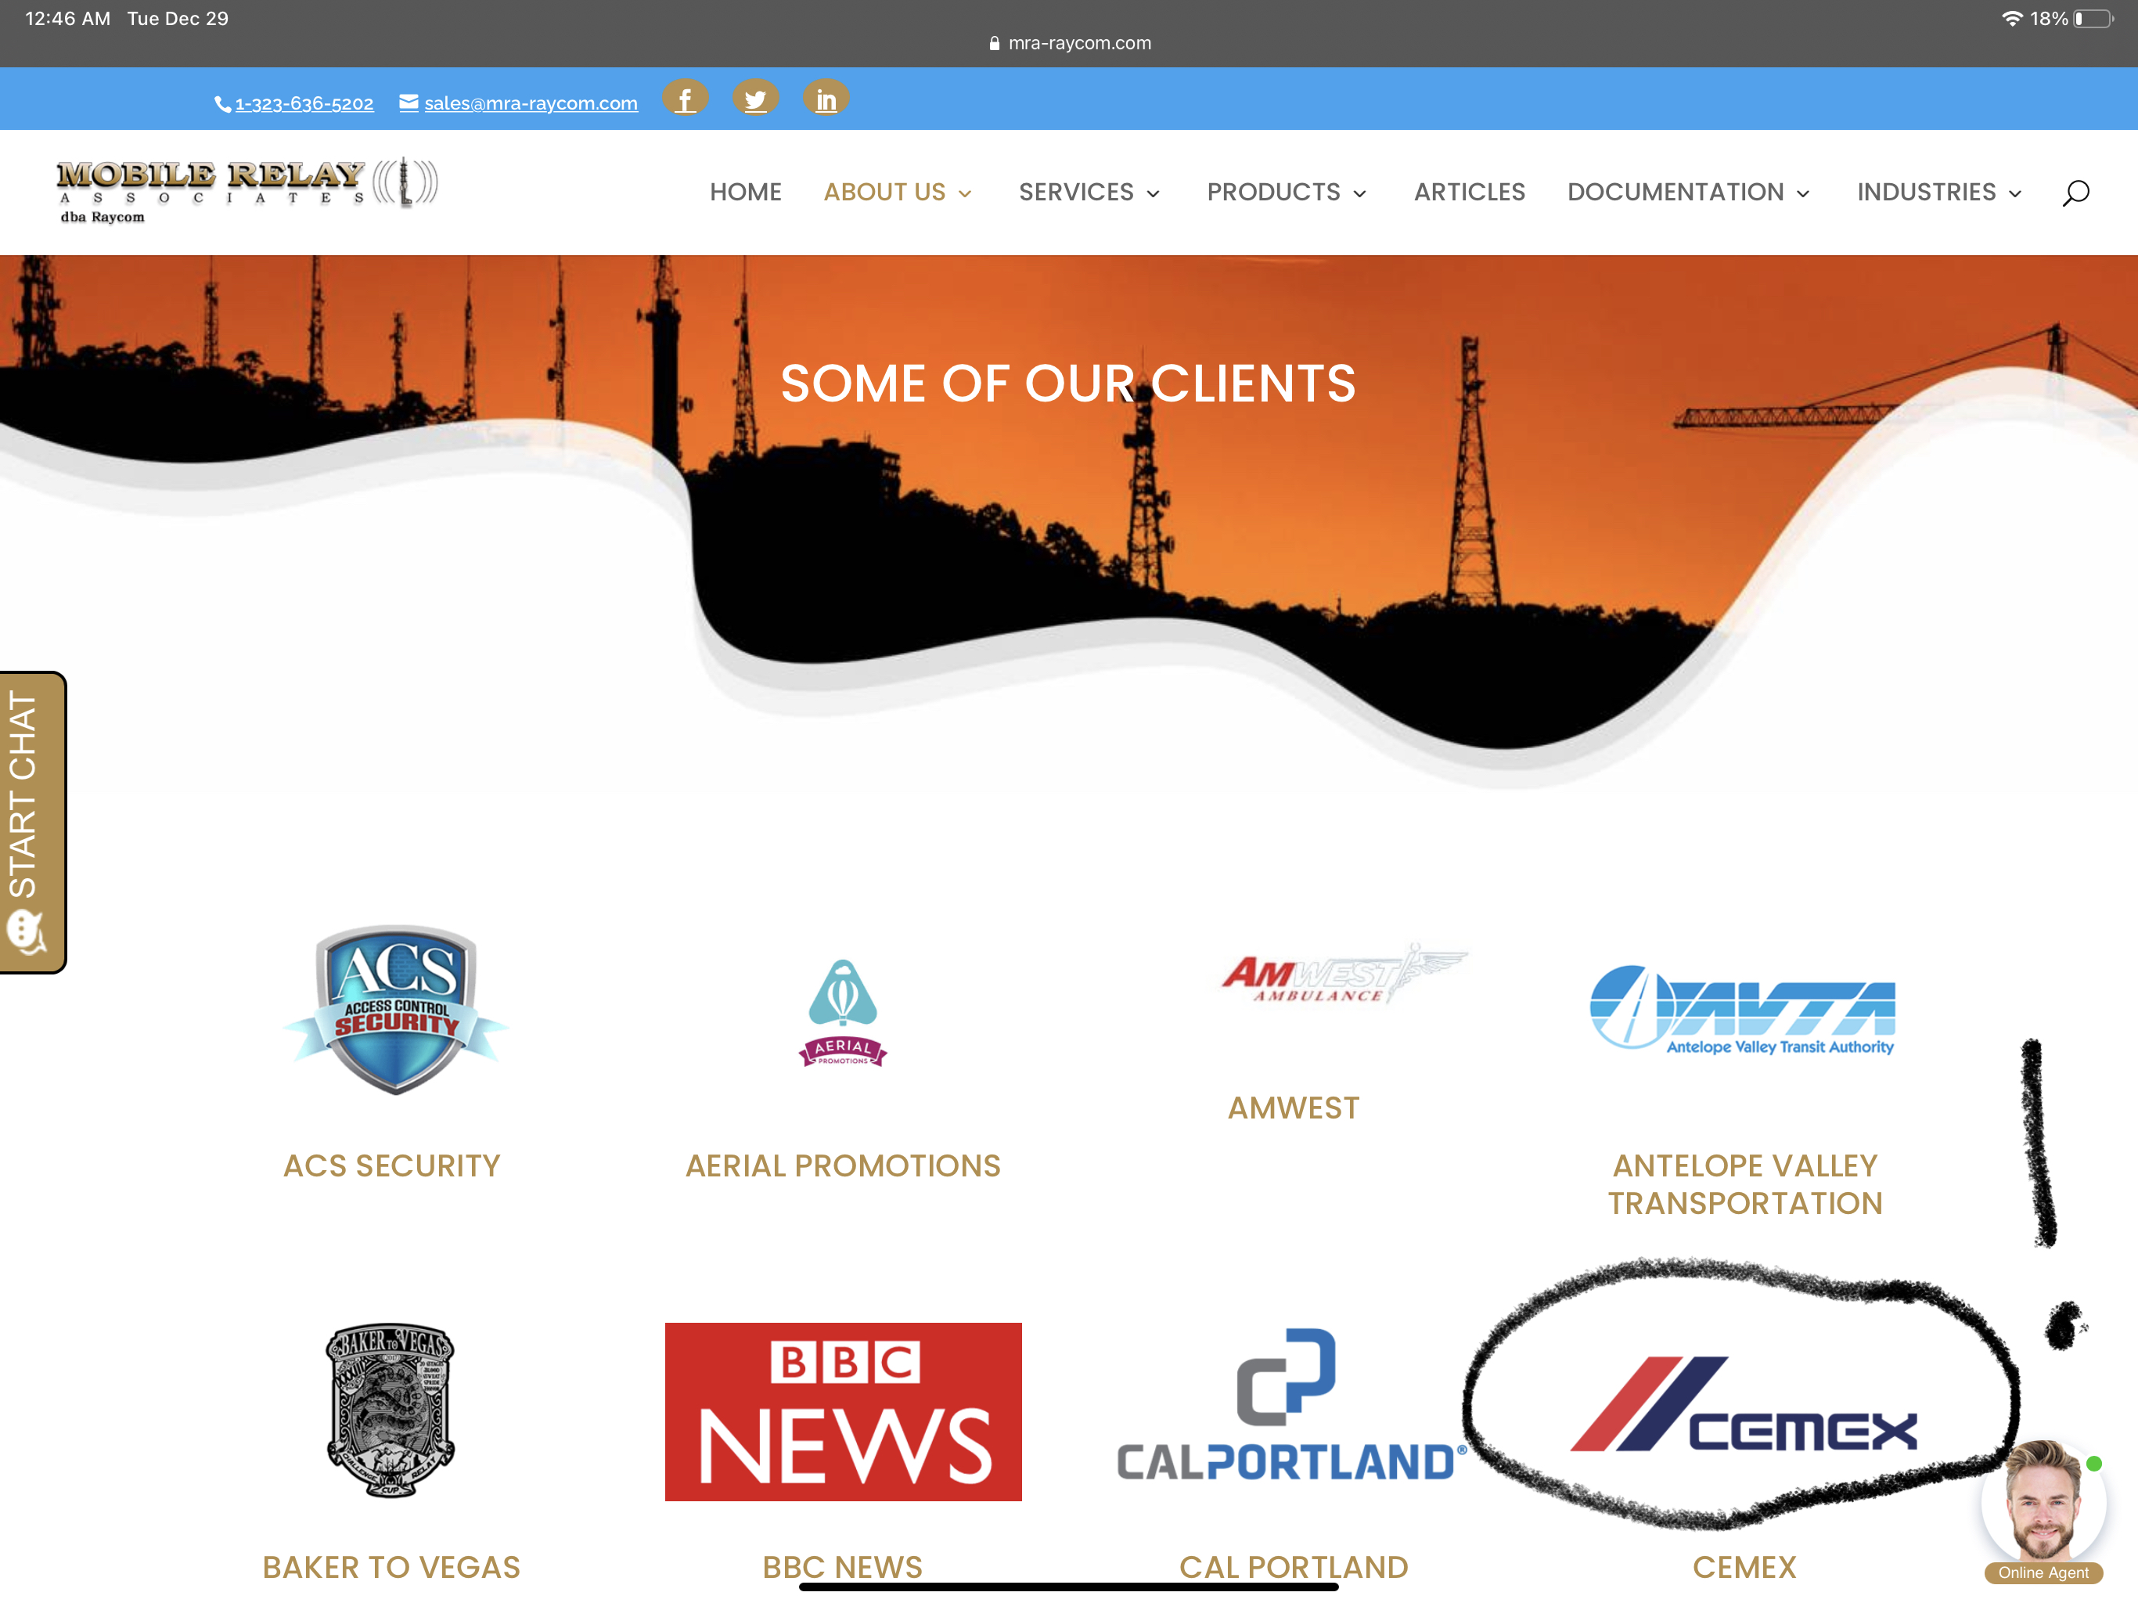Viewport: 2138px width, 1603px height.
Task: Click the ACS Security shield logo
Action: (x=395, y=1010)
